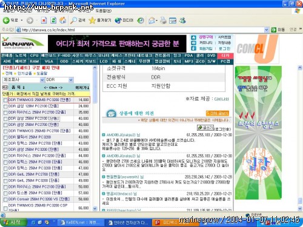Print the page with the printer icon
Image resolution: width=303 pixels, height=227 pixels.
(x=163, y=21)
